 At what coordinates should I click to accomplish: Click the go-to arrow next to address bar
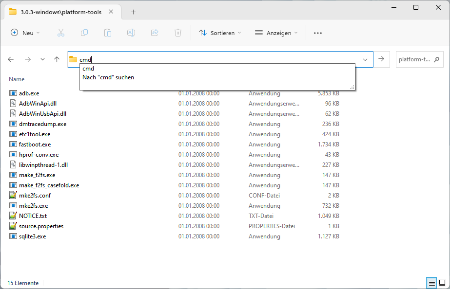click(381, 59)
